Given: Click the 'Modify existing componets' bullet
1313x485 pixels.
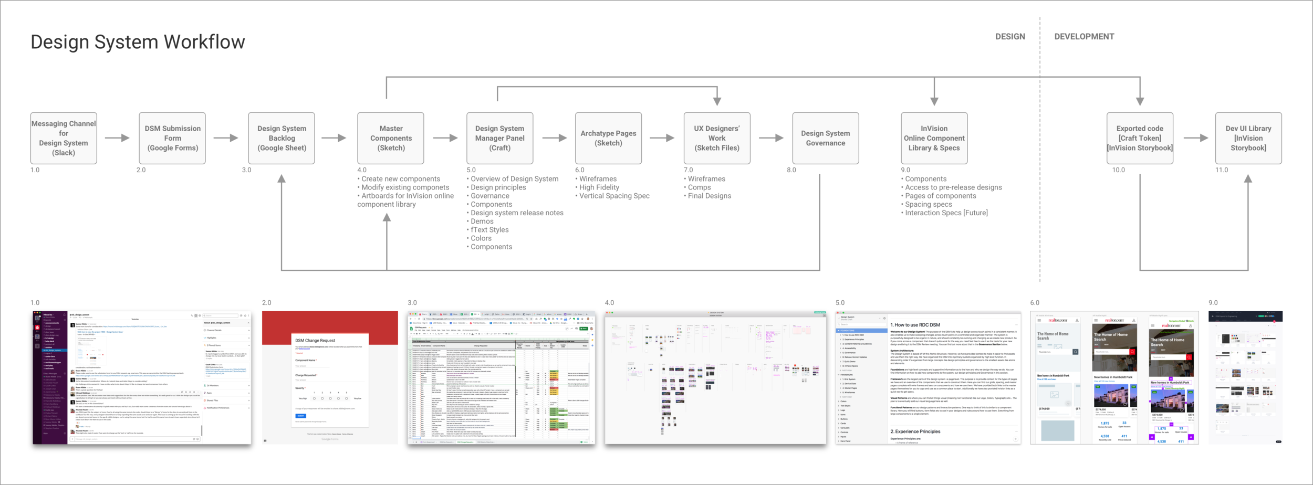Looking at the screenshot, I should tap(403, 187).
